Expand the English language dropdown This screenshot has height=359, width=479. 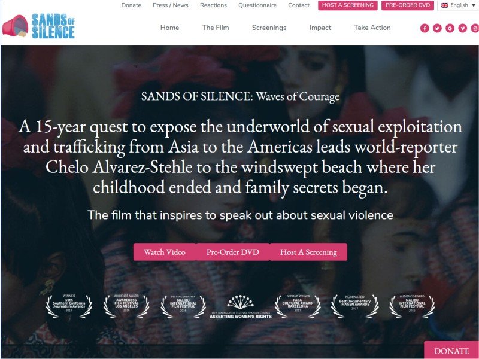click(458, 5)
